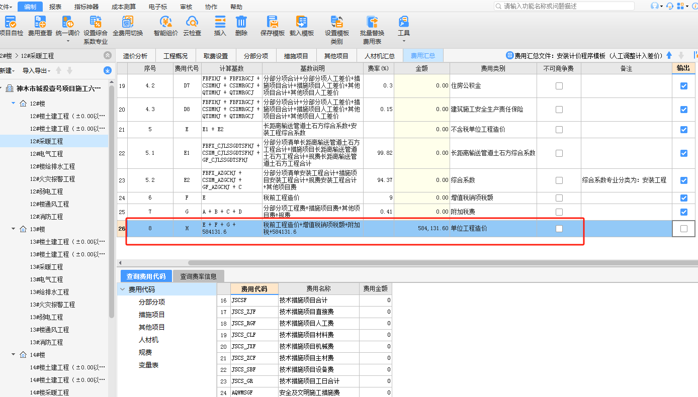Screen dimensions: 698x397
Task: Click the JSCS_RGF fee code cell
Action: pyautogui.click(x=254, y=323)
